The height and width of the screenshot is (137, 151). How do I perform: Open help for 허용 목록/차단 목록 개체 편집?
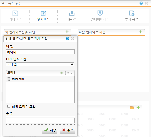(68, 39)
